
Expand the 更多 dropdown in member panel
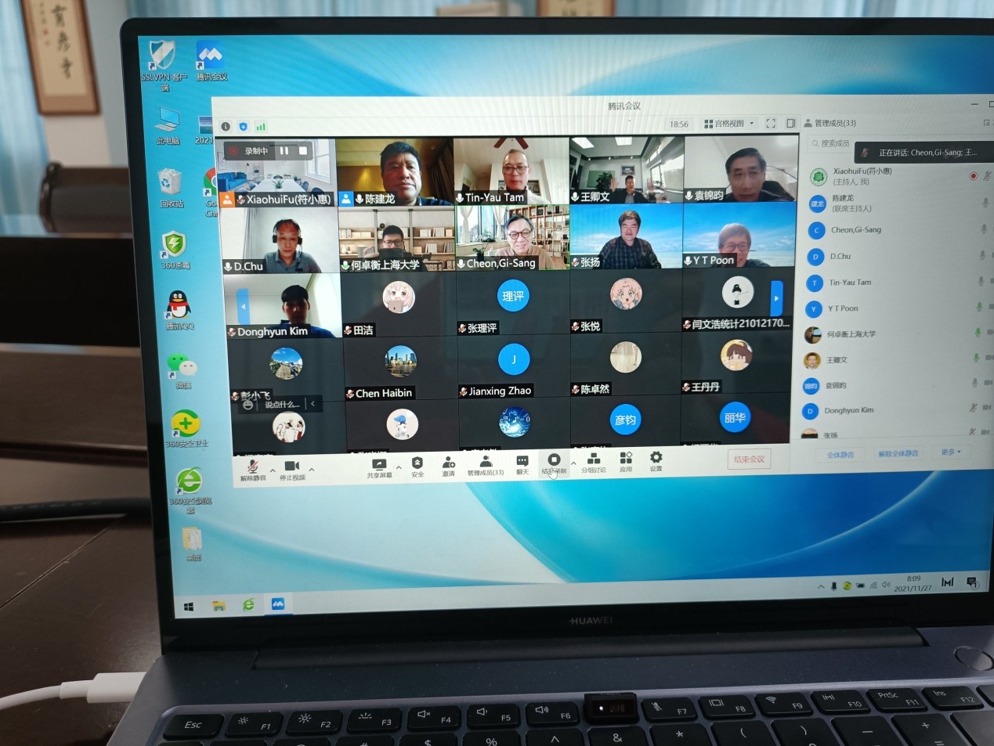coord(950,452)
